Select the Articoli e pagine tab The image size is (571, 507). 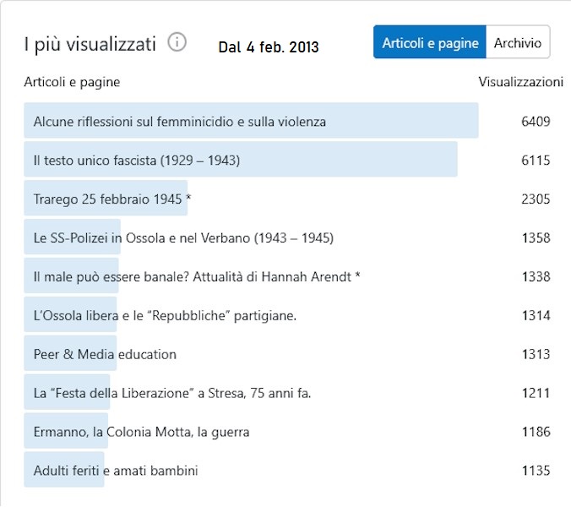coord(430,42)
